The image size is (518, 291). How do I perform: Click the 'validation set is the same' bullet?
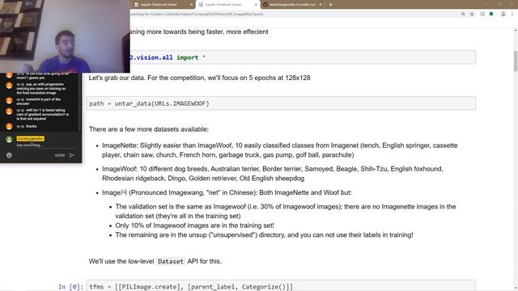pos(286,211)
